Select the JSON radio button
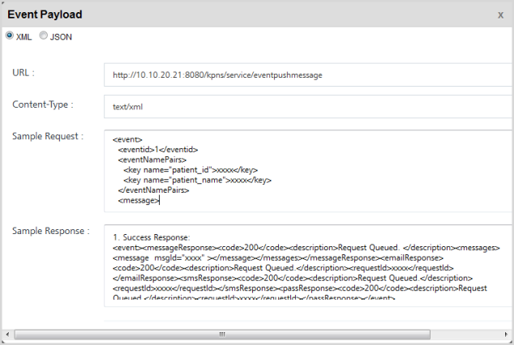 43,36
